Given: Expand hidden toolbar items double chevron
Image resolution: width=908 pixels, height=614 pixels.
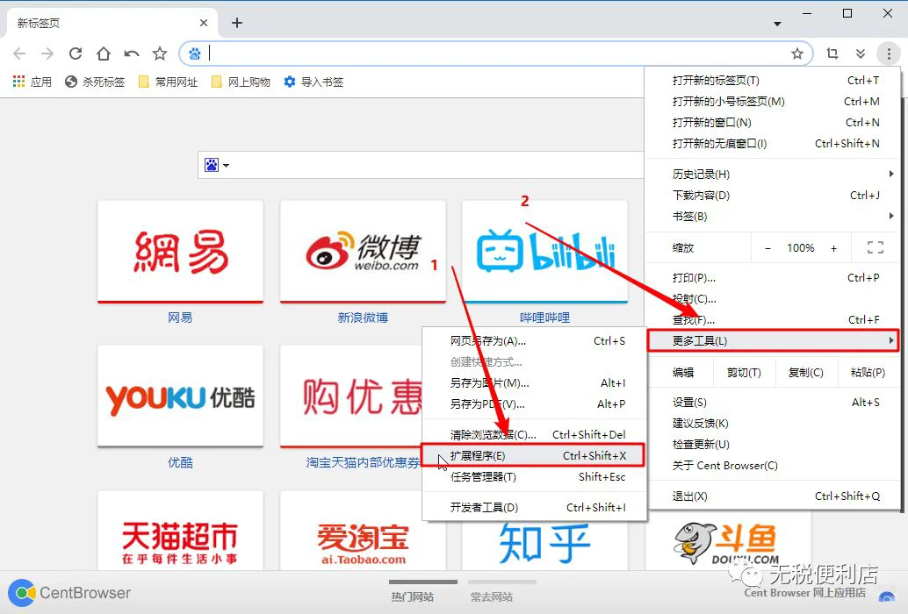Looking at the screenshot, I should [x=861, y=54].
